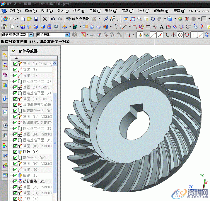The height and width of the screenshot is (201, 210).
Task: Click the Open folder icon
Action: click(x=30, y=19)
